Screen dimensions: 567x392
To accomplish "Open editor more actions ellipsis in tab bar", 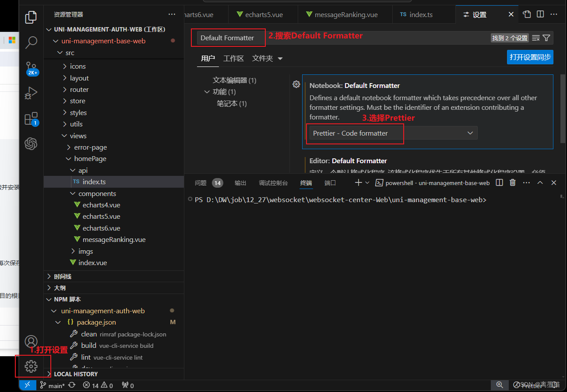I will coord(554,14).
